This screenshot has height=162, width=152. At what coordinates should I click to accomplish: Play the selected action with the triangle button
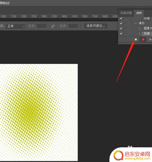click(150, 39)
